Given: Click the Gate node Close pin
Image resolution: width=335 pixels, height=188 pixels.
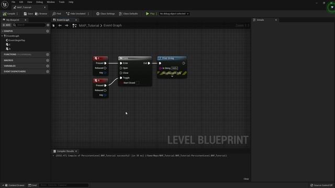Looking at the screenshot, I should [x=121, y=73].
